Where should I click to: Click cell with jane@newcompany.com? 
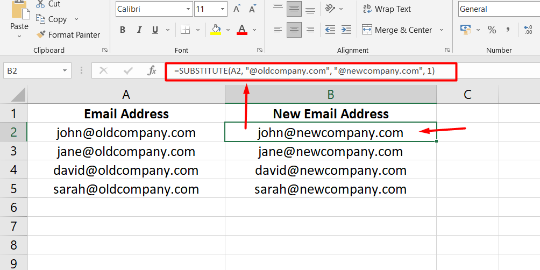pos(331,152)
